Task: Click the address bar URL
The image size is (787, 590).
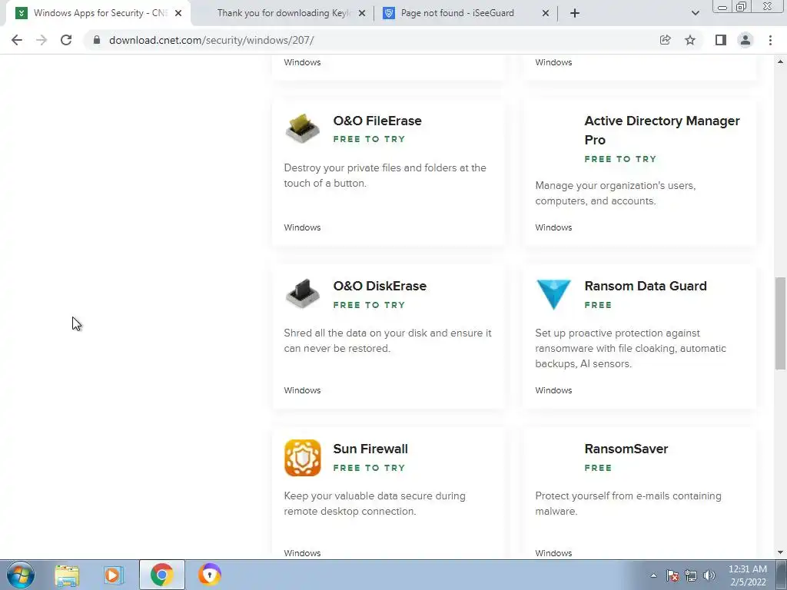Action: point(211,40)
